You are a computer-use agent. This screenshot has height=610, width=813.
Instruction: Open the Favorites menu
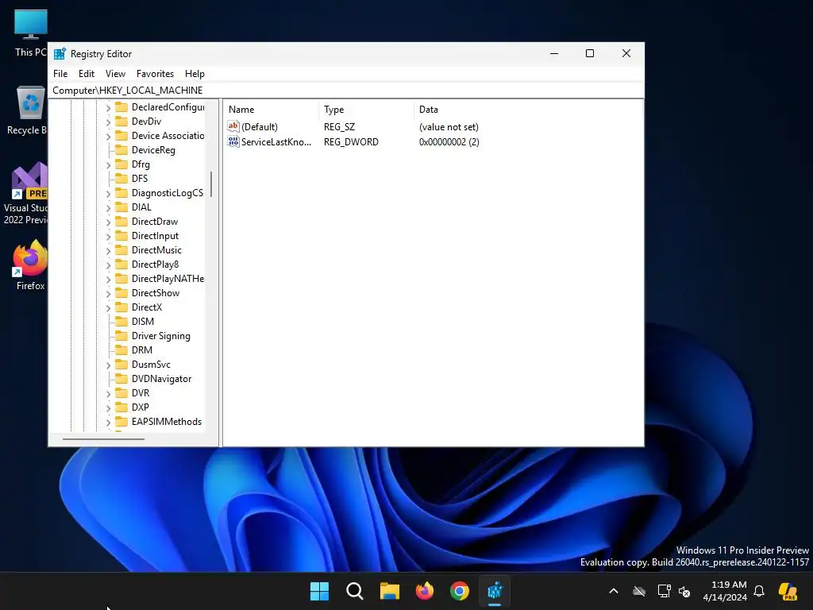tap(155, 74)
